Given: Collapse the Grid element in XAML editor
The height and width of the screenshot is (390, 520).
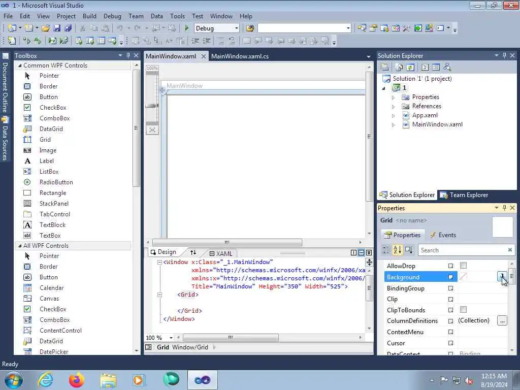Looking at the screenshot, I should (159, 295).
